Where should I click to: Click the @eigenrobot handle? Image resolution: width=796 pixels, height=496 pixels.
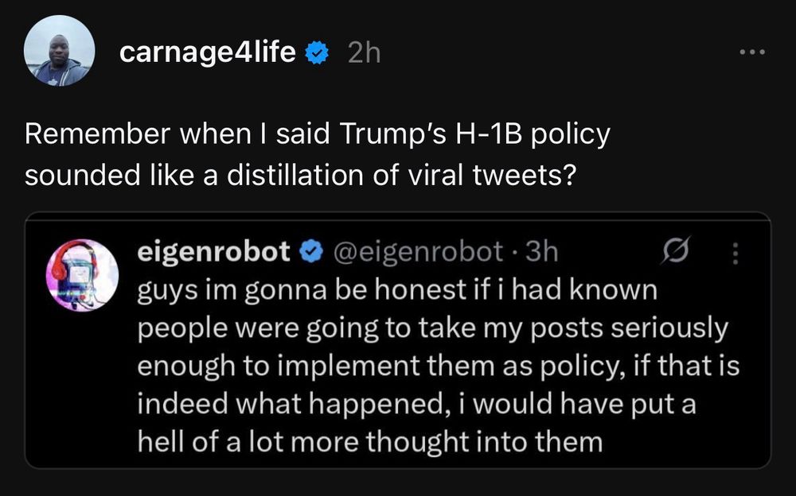tap(419, 251)
